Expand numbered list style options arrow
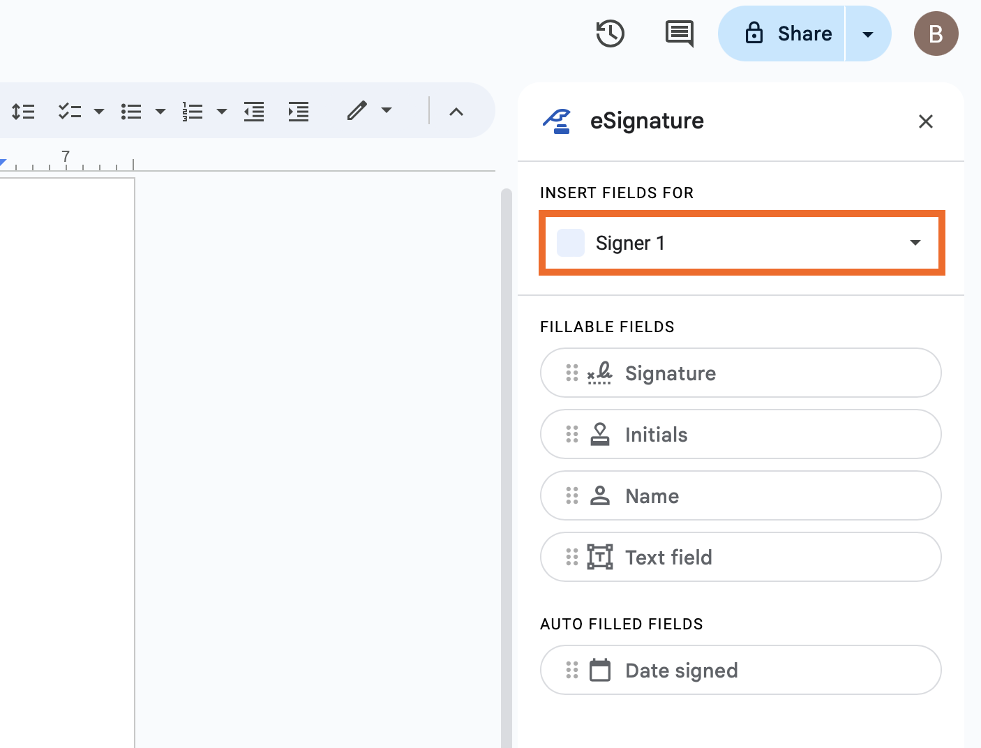981x748 pixels. point(222,112)
